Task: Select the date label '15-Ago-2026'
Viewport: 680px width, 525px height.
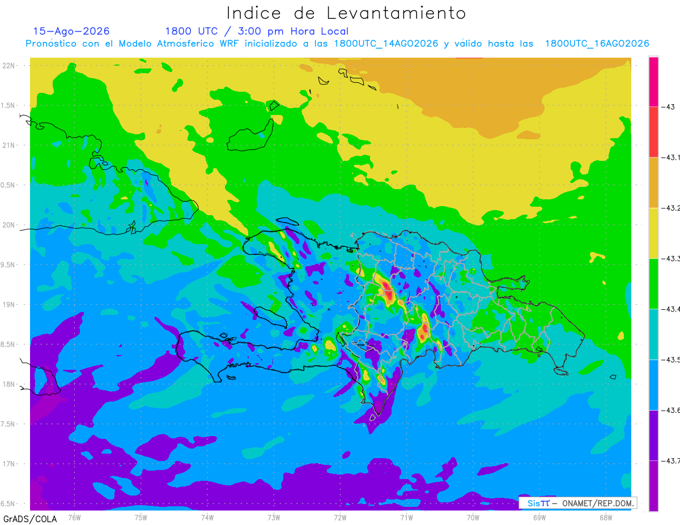Action: [x=71, y=31]
